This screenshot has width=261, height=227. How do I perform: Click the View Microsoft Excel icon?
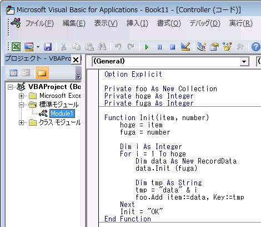[x=16, y=47]
